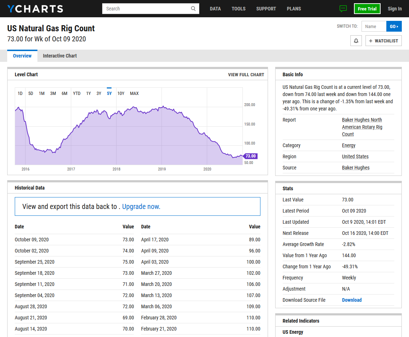Start the Free Trial
409x337 pixels.
point(367,9)
